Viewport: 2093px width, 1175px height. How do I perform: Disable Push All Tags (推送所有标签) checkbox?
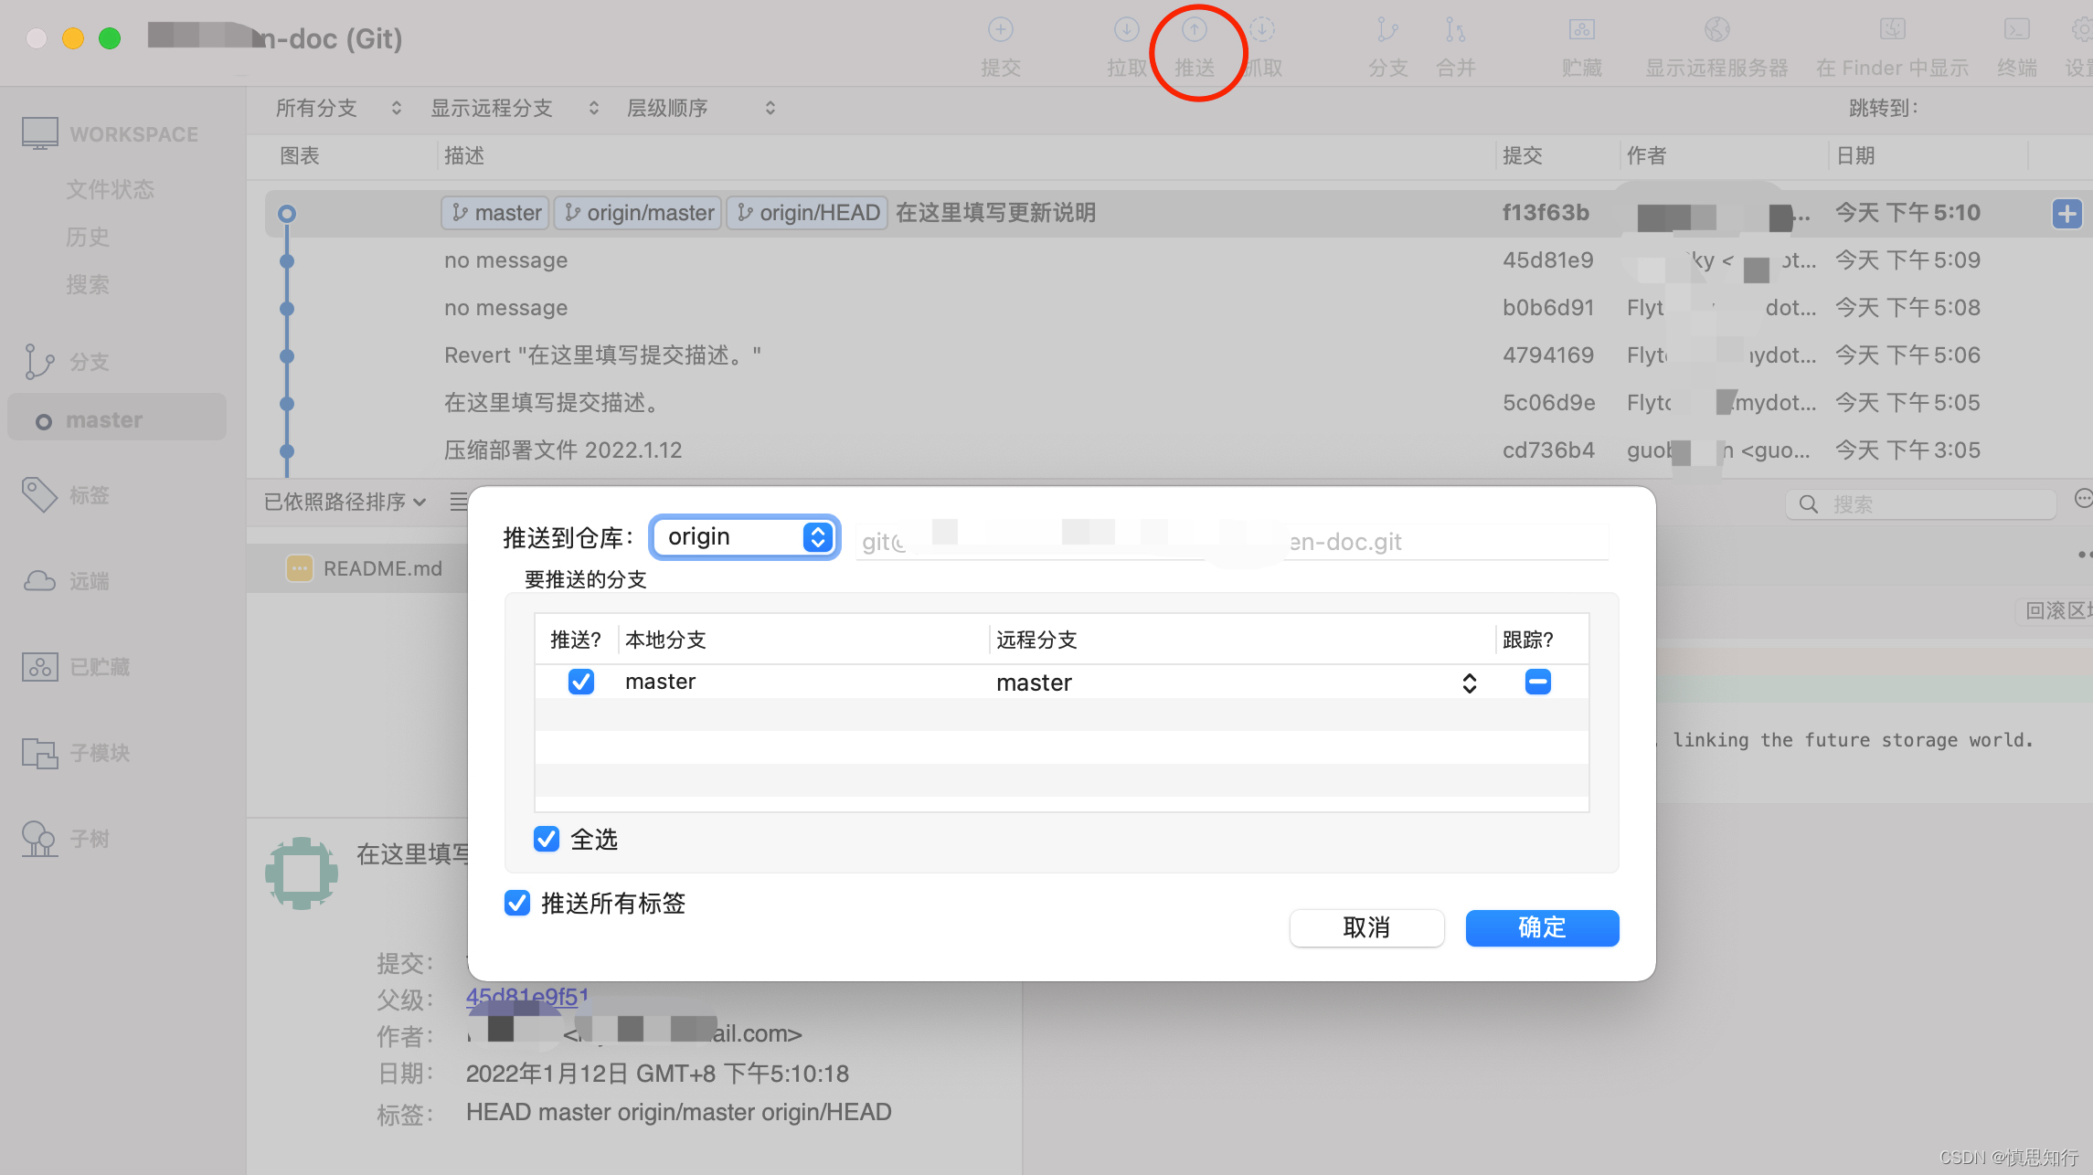click(517, 903)
